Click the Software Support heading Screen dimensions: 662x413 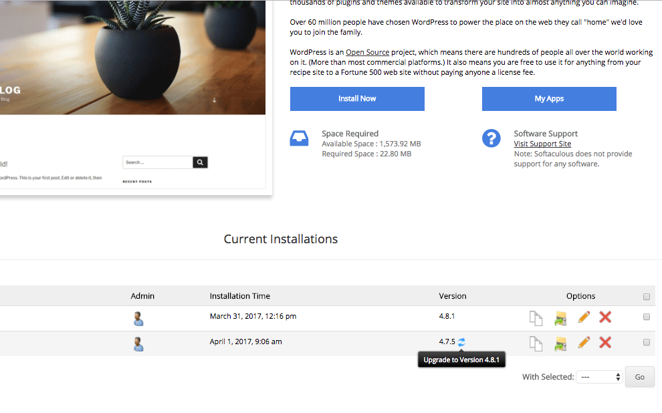click(546, 134)
